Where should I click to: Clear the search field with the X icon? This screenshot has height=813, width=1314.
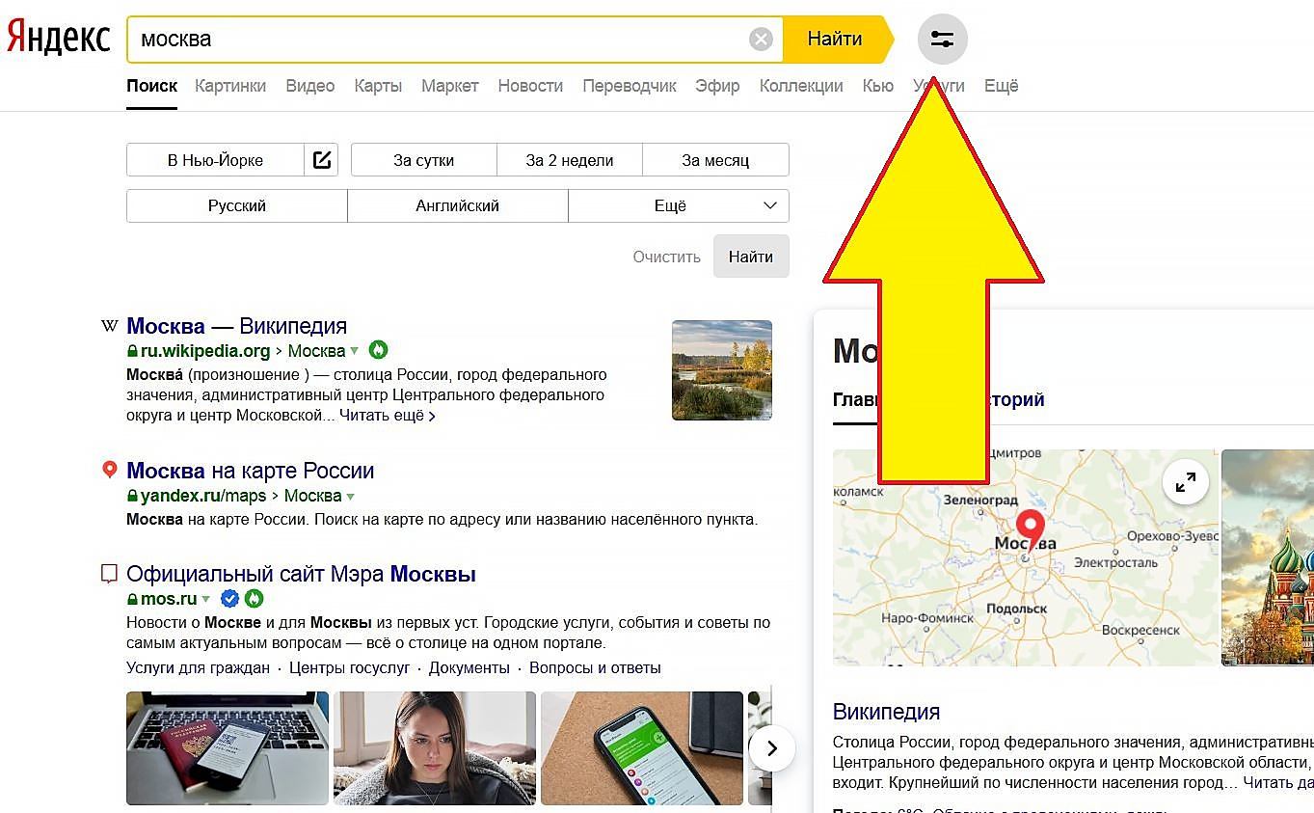point(761,40)
